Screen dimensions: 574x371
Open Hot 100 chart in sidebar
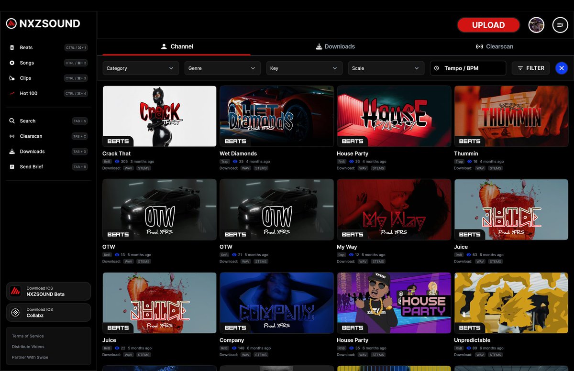48,93
